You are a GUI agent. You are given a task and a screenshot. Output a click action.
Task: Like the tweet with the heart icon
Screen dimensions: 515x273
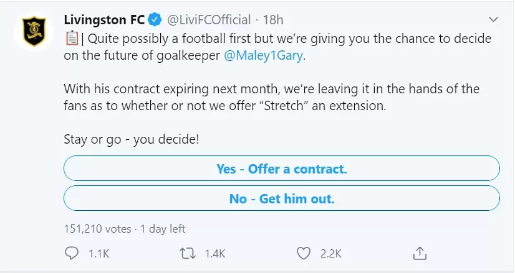click(x=304, y=253)
